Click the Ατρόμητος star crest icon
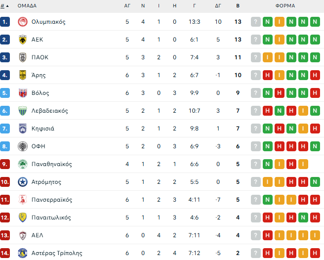The width and height of the screenshot is (324, 260). coord(22,182)
